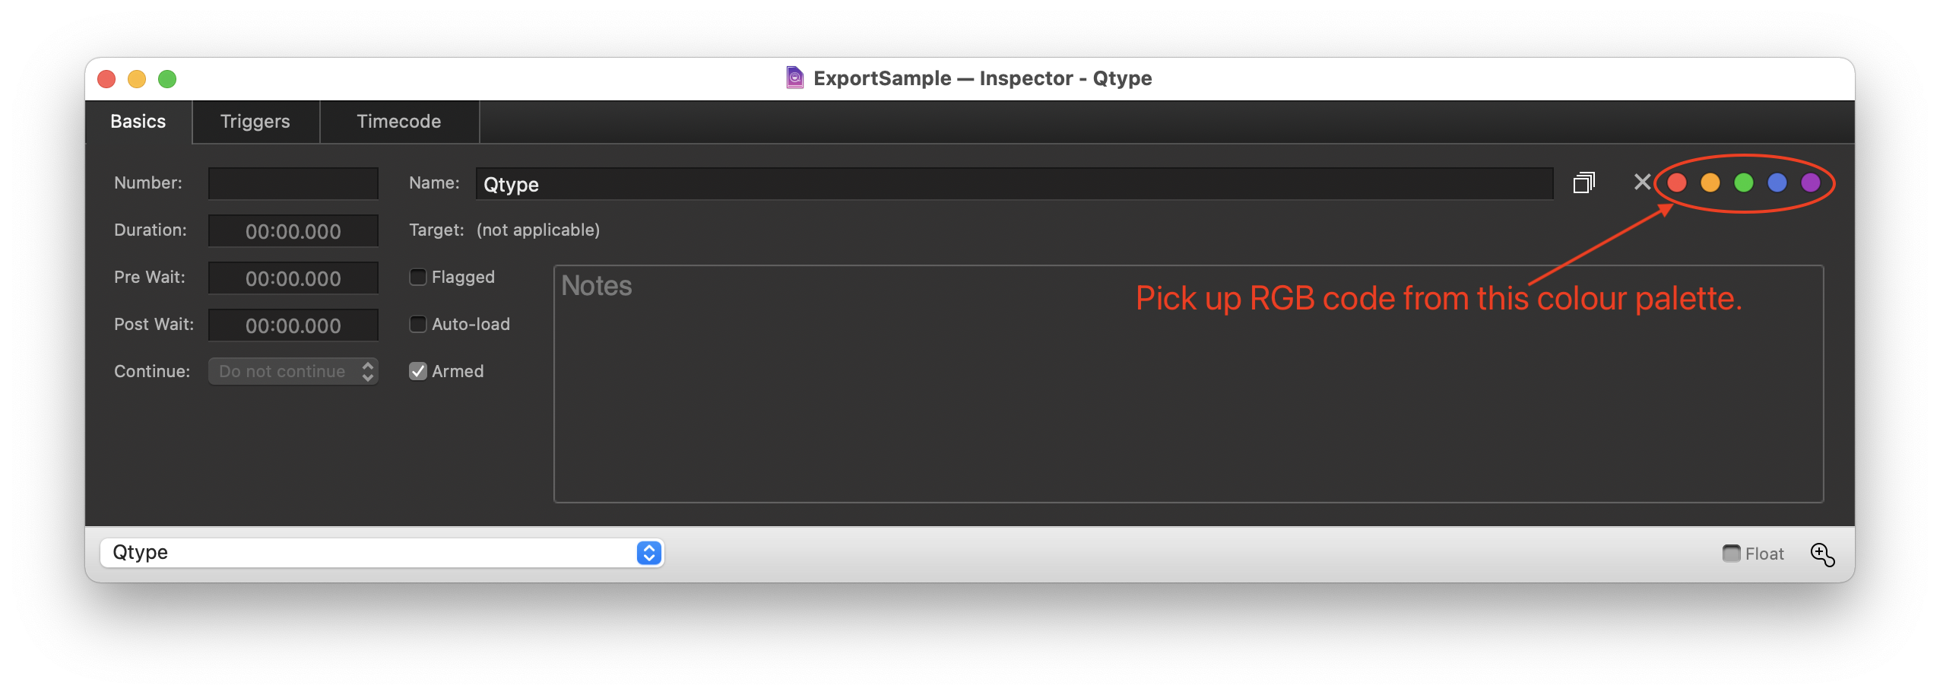
Task: Click the magnifying glass icon at bottom right
Action: click(x=1822, y=554)
